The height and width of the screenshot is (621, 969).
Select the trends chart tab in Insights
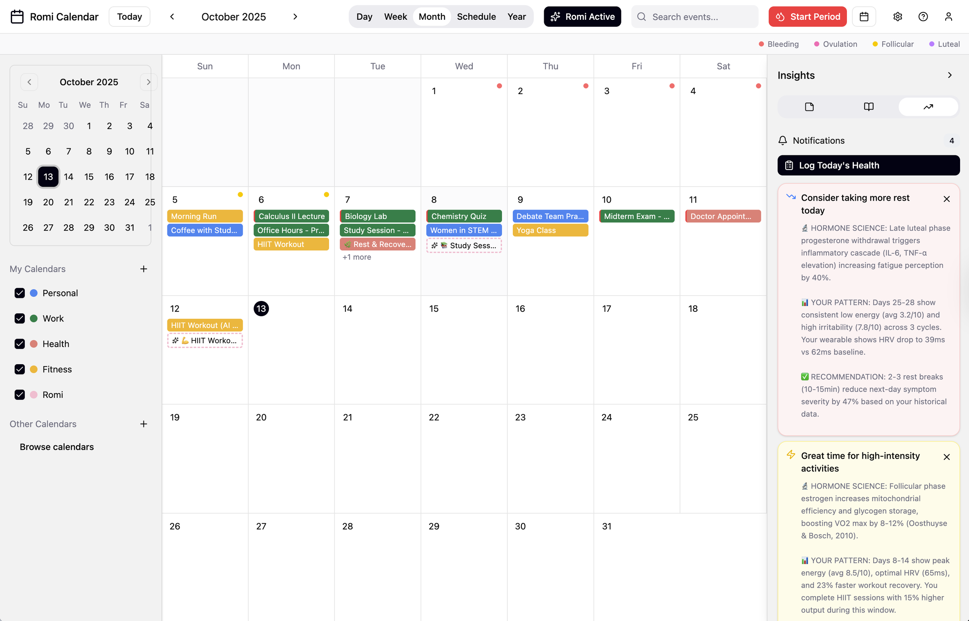(x=928, y=107)
